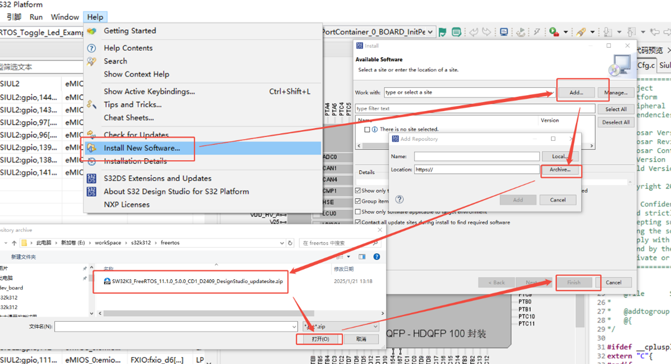
Task: Click the Manage... button
Action: pyautogui.click(x=615, y=93)
